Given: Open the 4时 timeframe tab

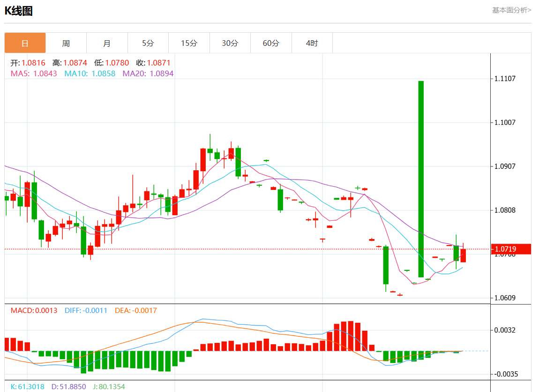Looking at the screenshot, I should pos(312,43).
